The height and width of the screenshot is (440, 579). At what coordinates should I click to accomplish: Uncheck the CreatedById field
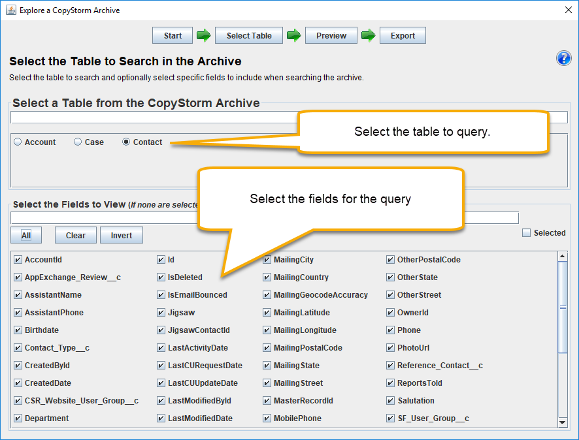click(x=18, y=366)
